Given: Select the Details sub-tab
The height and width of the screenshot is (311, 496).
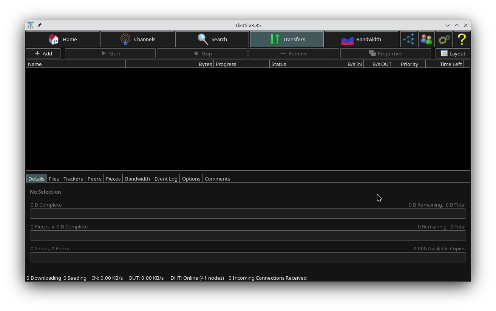Looking at the screenshot, I should point(36,179).
